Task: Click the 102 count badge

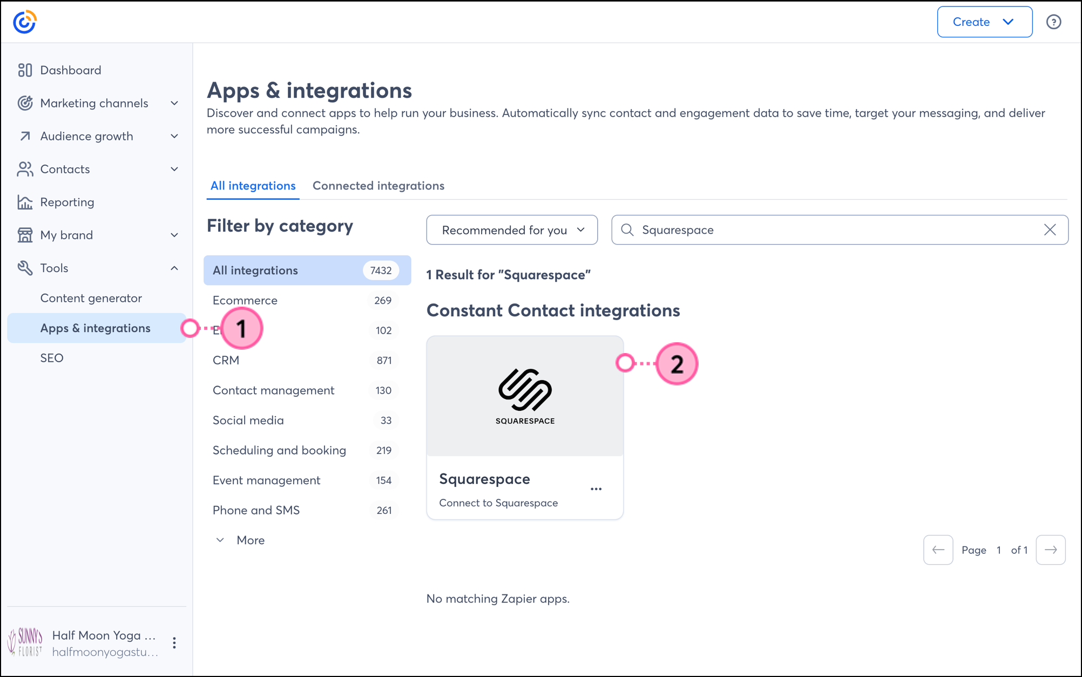Action: 384,330
